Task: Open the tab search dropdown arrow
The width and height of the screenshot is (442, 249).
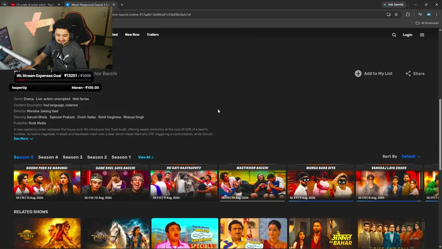Action: [x=4, y=5]
